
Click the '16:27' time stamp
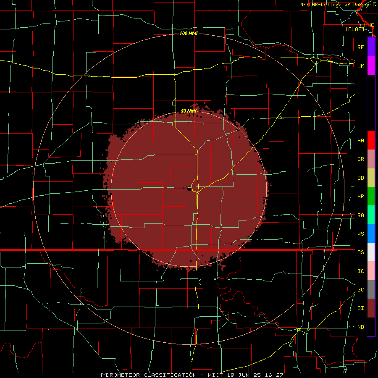275,375
